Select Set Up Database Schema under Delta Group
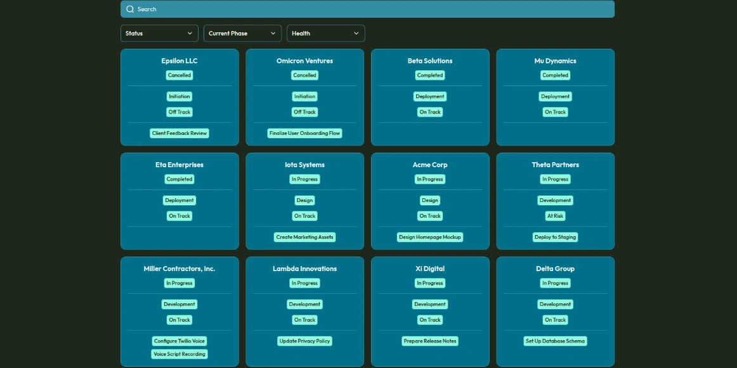 pos(555,341)
